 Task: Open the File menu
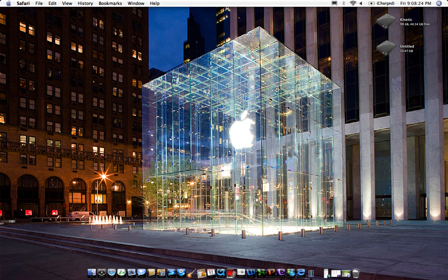coord(39,3)
